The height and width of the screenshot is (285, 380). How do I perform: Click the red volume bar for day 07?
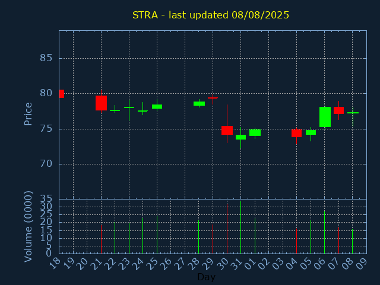(338, 240)
